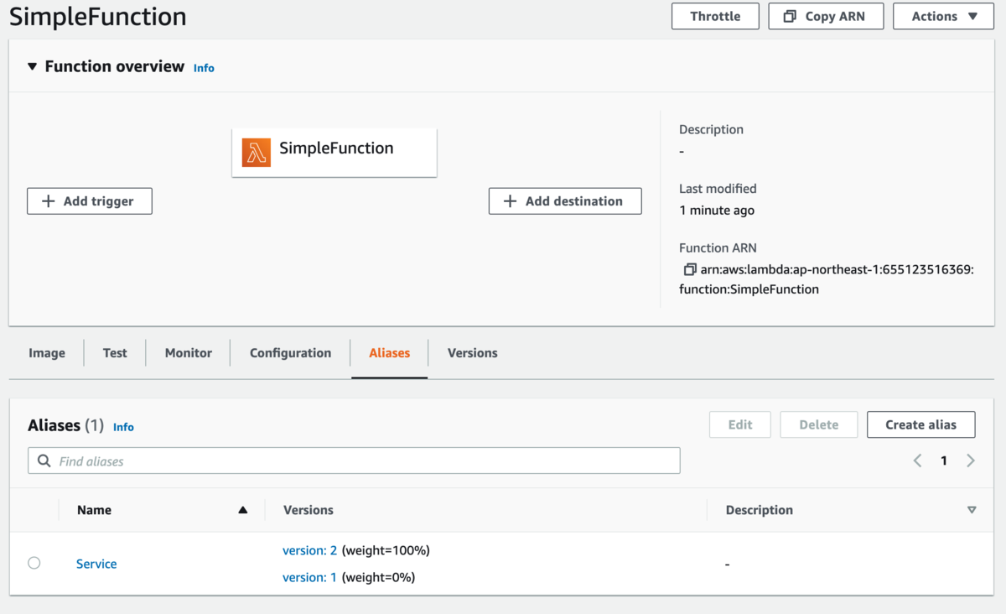This screenshot has width=1006, height=614.
Task: Click the page number 1 indicator
Action: 944,460
